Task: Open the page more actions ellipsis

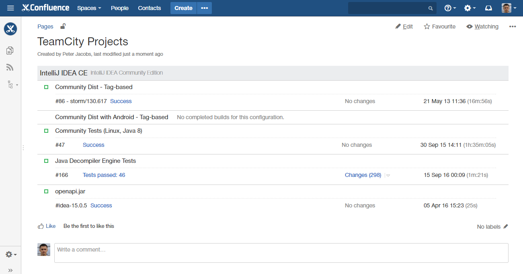Action: 512,26
